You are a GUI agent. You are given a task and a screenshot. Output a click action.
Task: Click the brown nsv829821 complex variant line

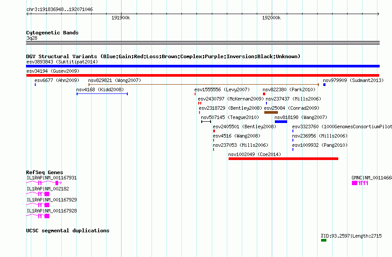pos(203,85)
